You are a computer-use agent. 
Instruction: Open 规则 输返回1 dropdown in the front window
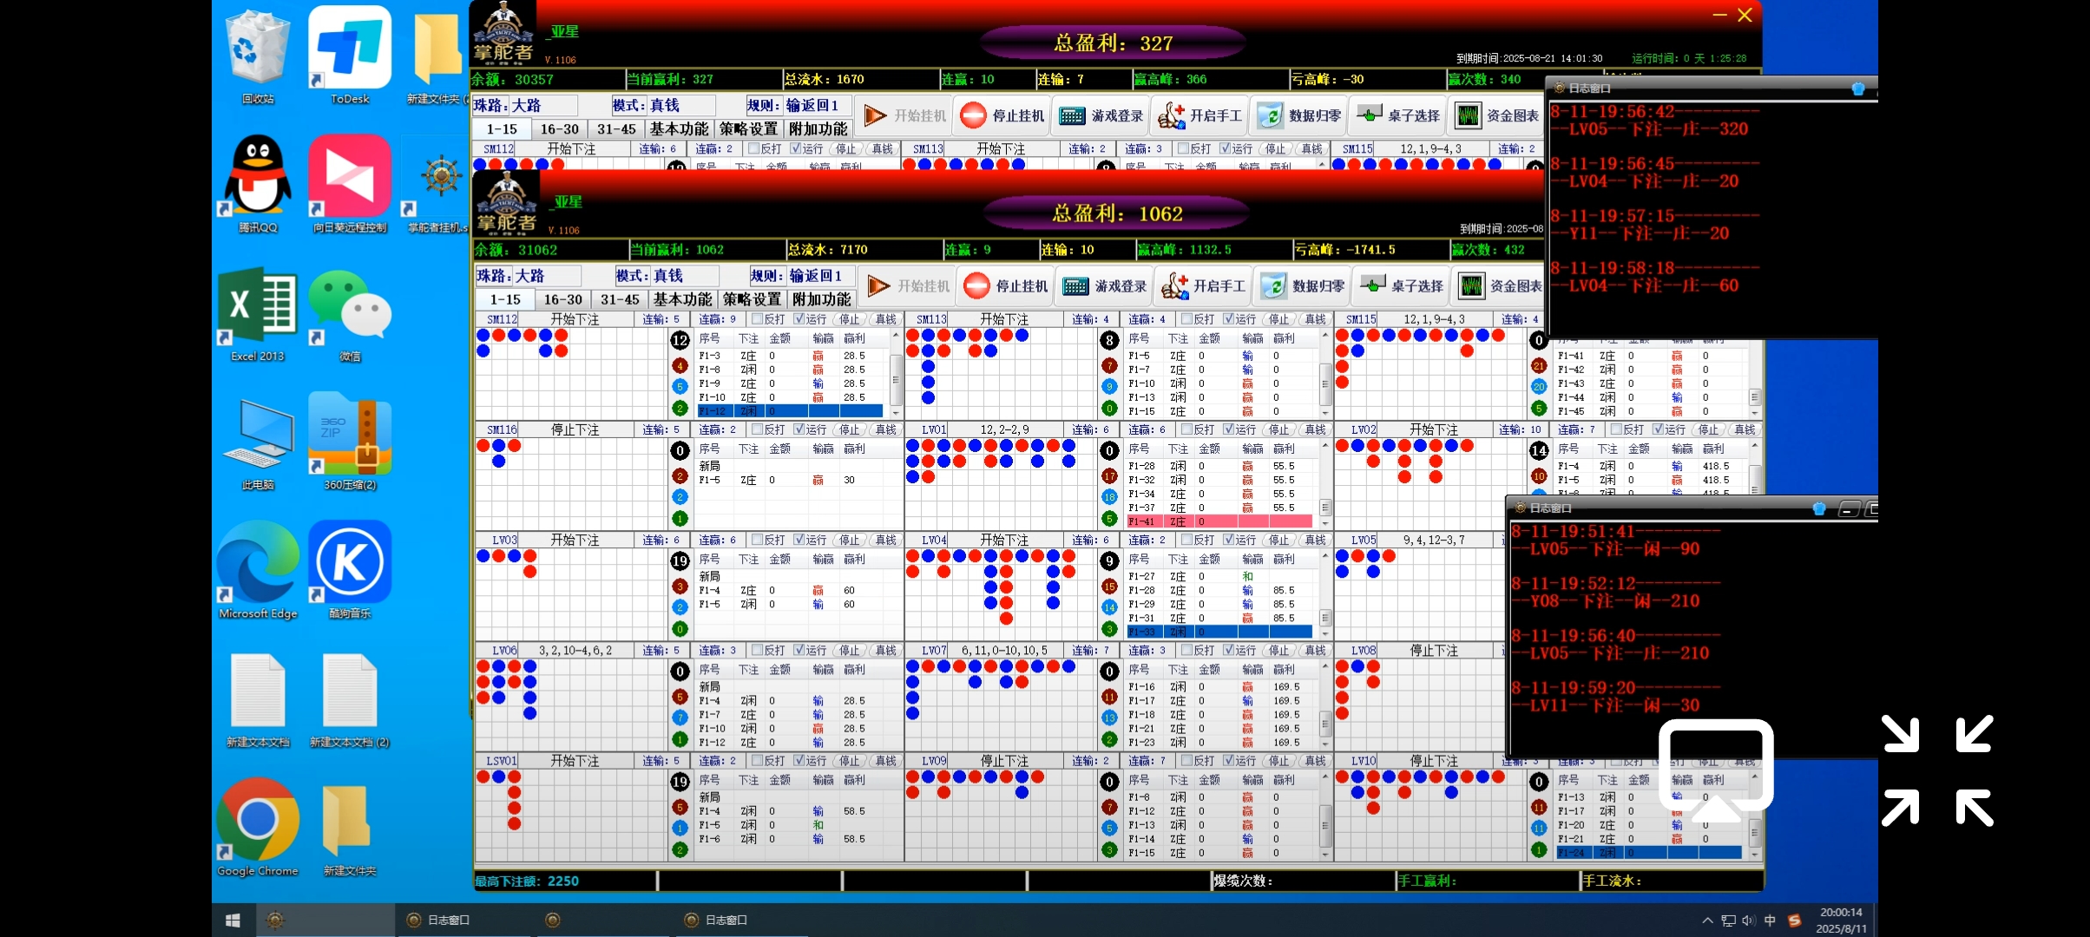point(819,276)
